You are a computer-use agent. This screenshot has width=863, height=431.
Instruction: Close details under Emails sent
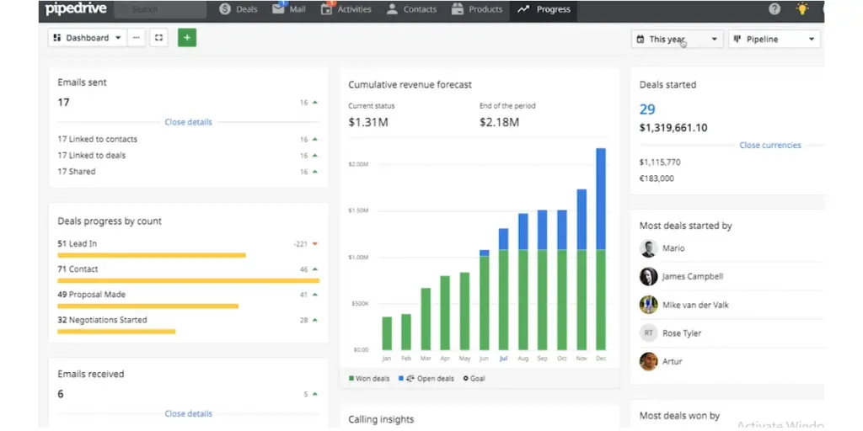click(188, 122)
